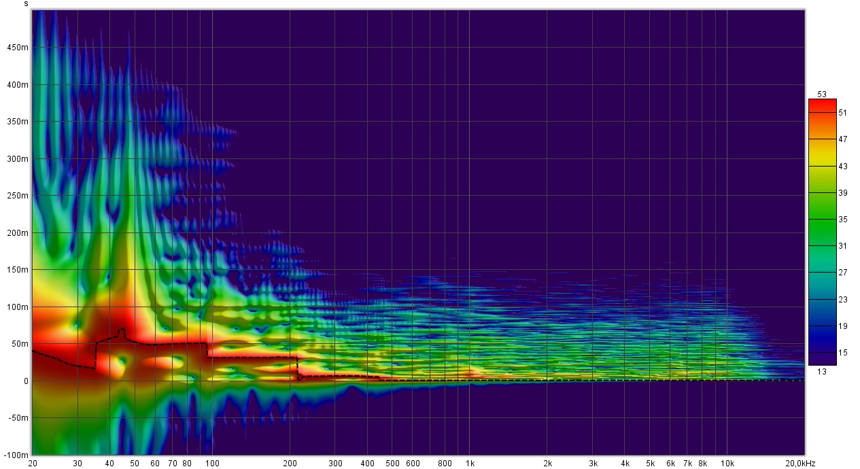The image size is (860, 469).
Task: Click the 10k frequency axis label
Action: point(727,464)
